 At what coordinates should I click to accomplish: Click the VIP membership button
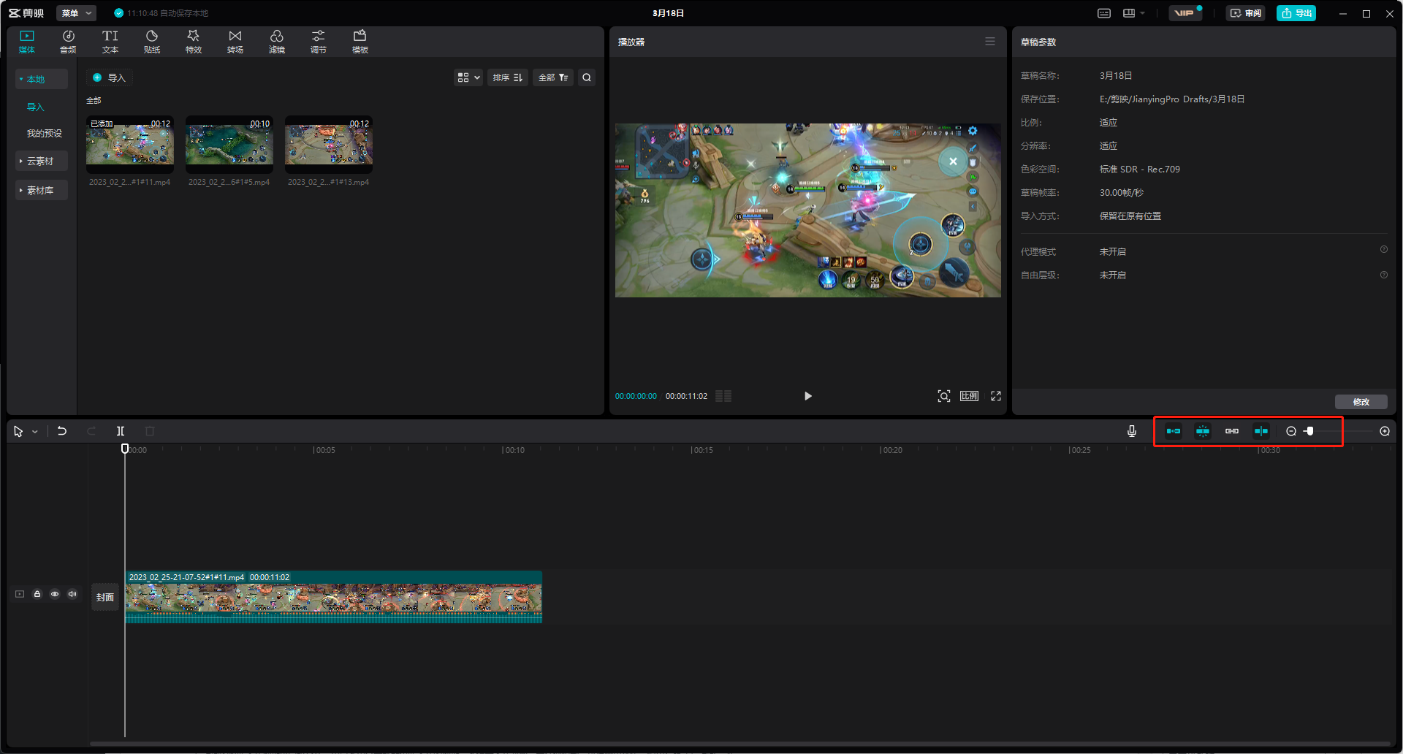[x=1185, y=13]
